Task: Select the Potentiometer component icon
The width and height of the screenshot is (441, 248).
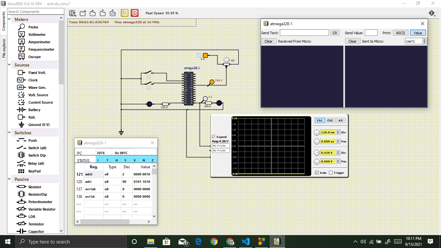Action: (22, 202)
